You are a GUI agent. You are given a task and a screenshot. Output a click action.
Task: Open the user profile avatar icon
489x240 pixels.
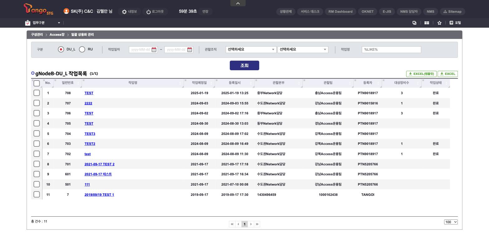tap(66, 11)
